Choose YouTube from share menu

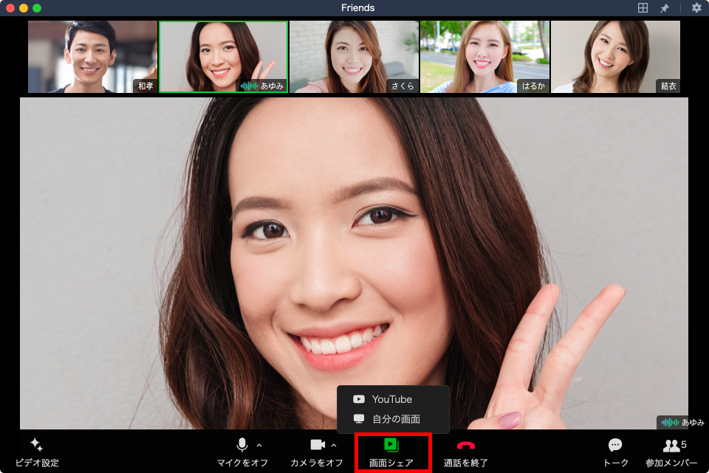pyautogui.click(x=392, y=399)
